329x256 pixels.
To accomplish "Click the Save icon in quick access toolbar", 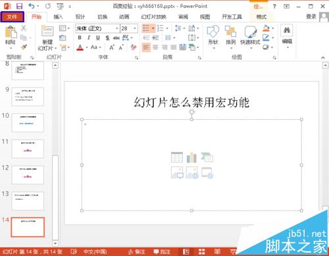I will pos(20,6).
